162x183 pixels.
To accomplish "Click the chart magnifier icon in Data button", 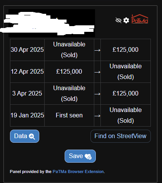I will tap(32, 137).
